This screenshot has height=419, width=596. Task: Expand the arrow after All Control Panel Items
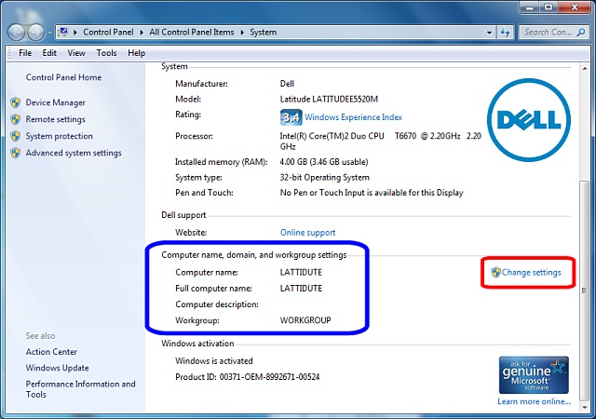click(x=242, y=33)
